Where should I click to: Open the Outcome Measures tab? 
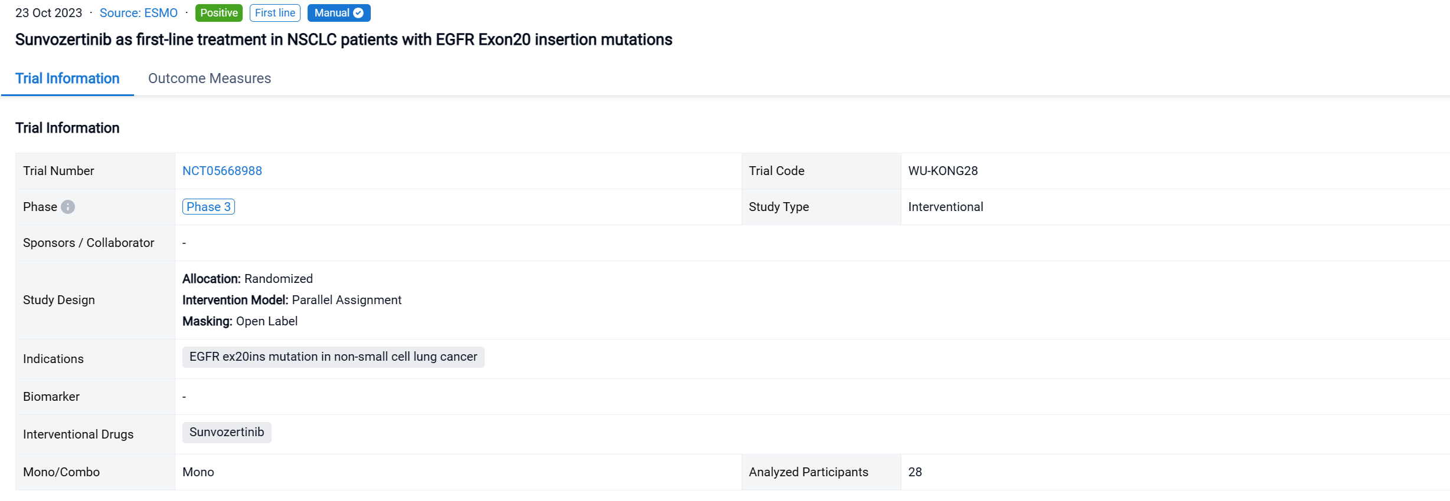coord(209,78)
